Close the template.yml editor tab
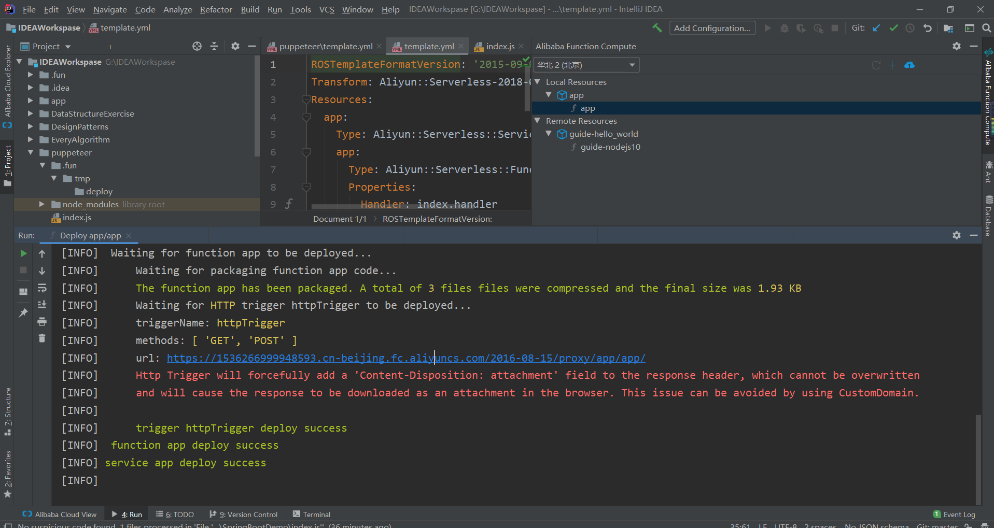 click(461, 46)
